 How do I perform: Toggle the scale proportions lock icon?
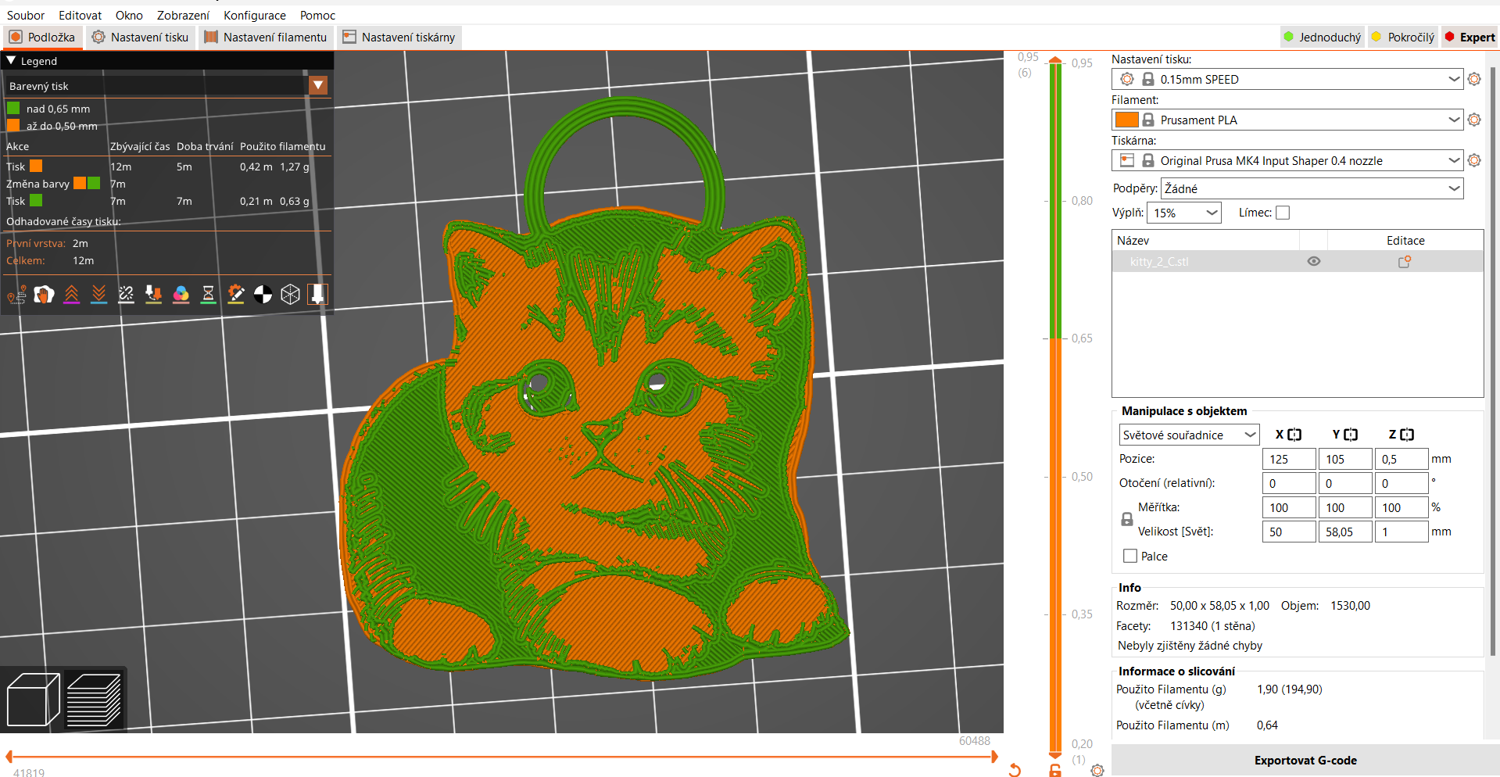point(1127,519)
